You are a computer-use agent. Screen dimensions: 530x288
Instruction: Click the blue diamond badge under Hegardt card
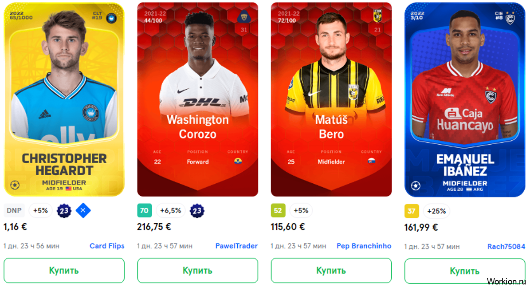[83, 211]
